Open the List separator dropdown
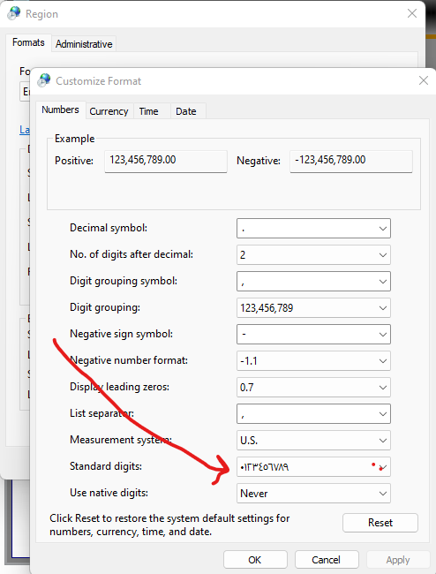 [313, 413]
